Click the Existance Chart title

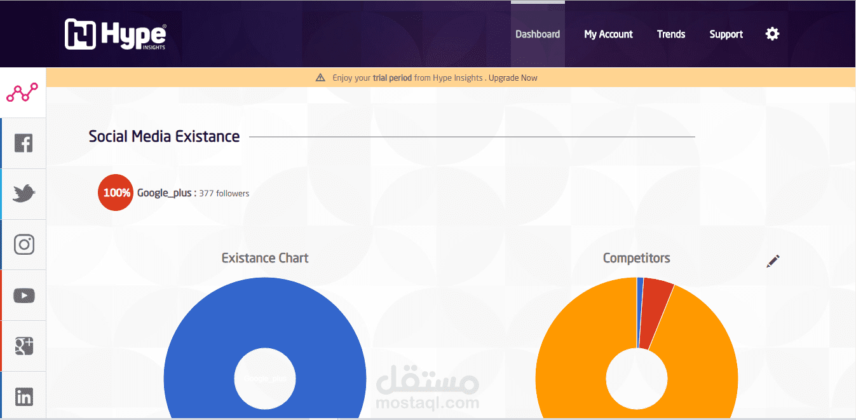[x=265, y=258]
